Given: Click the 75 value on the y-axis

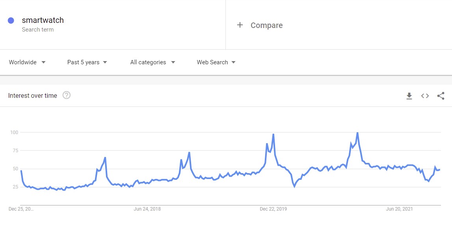Looking at the screenshot, I should tap(15, 151).
